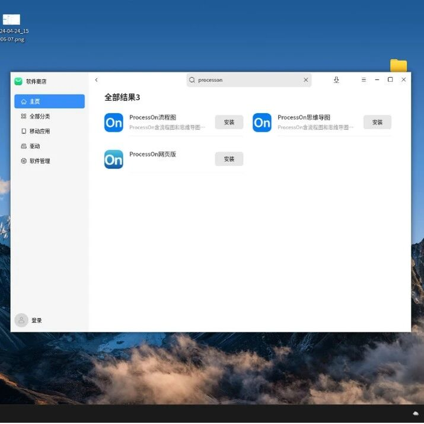Screen dimensions: 424x424
Task: Click the 登录 login link
Action: pyautogui.click(x=37, y=320)
